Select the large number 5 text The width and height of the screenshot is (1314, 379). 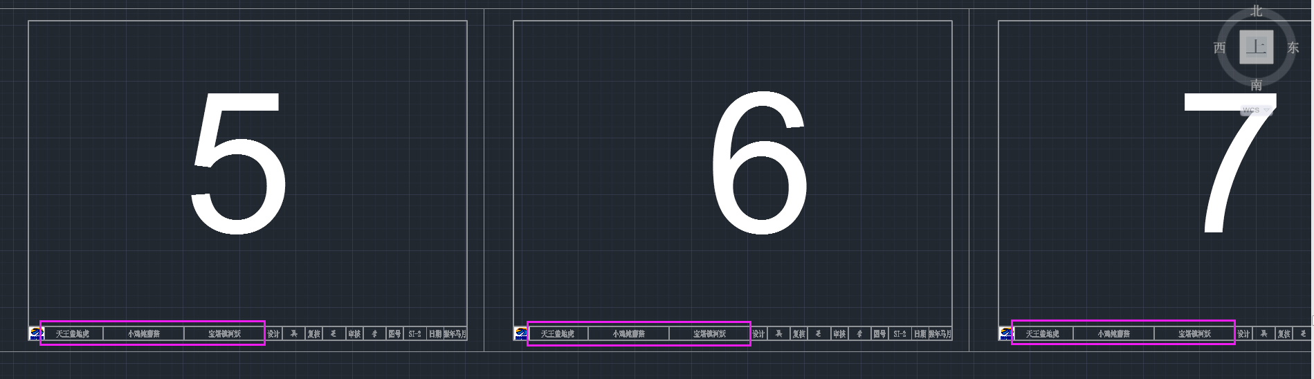[x=239, y=163]
